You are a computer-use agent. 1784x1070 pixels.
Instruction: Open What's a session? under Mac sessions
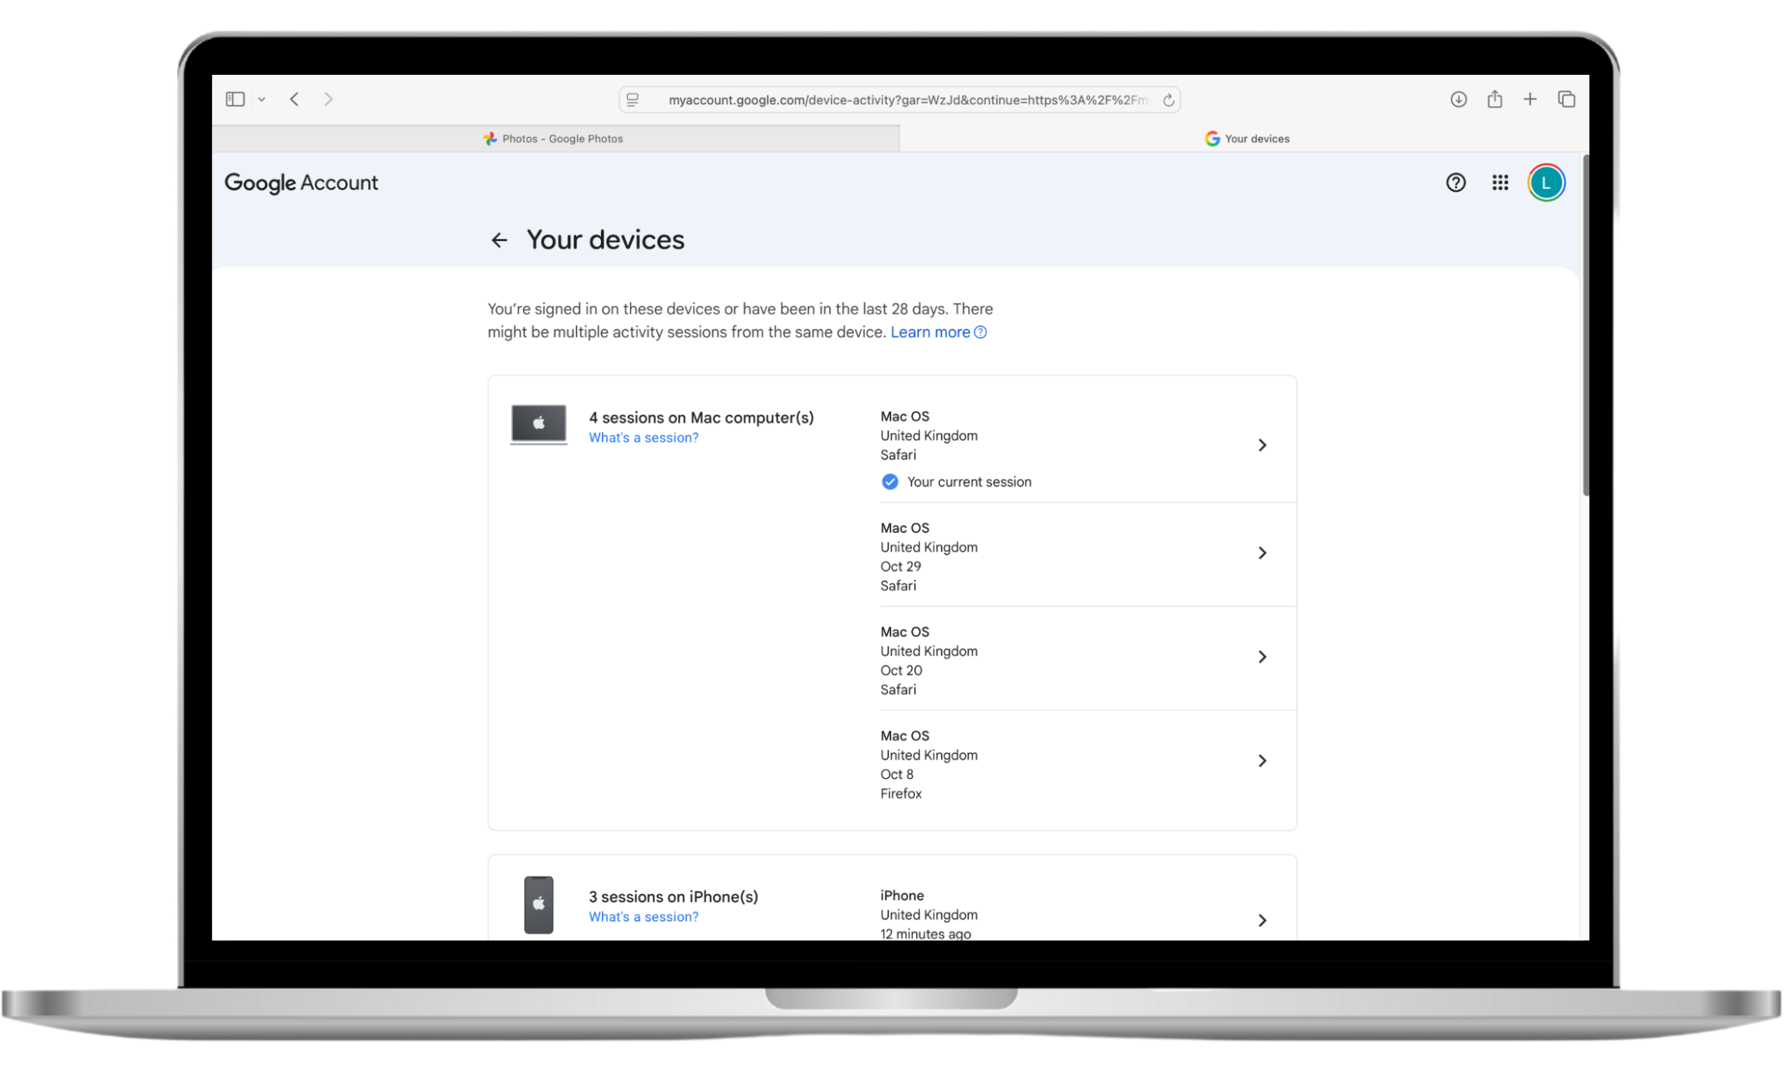click(x=643, y=438)
